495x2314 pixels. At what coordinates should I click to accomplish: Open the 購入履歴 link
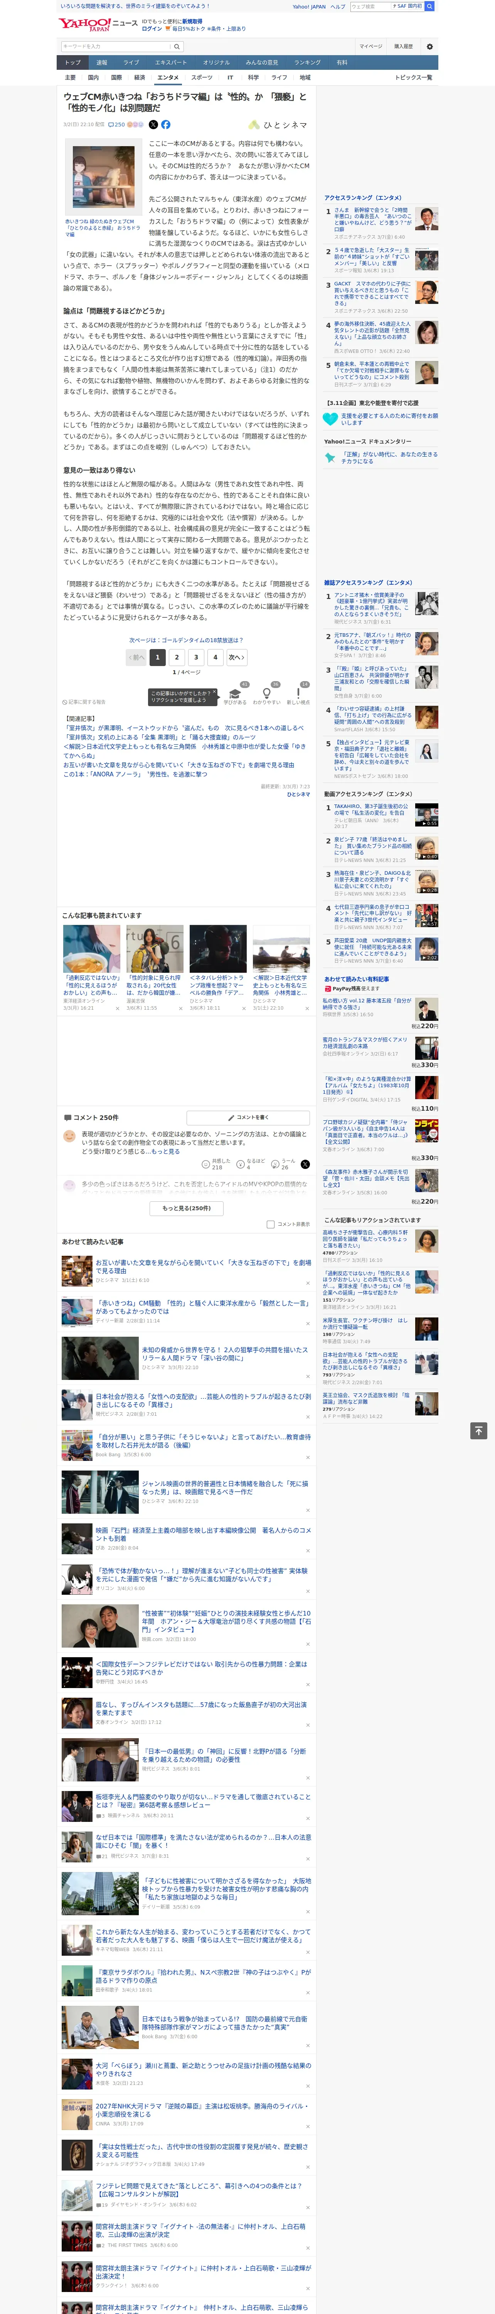tap(403, 47)
